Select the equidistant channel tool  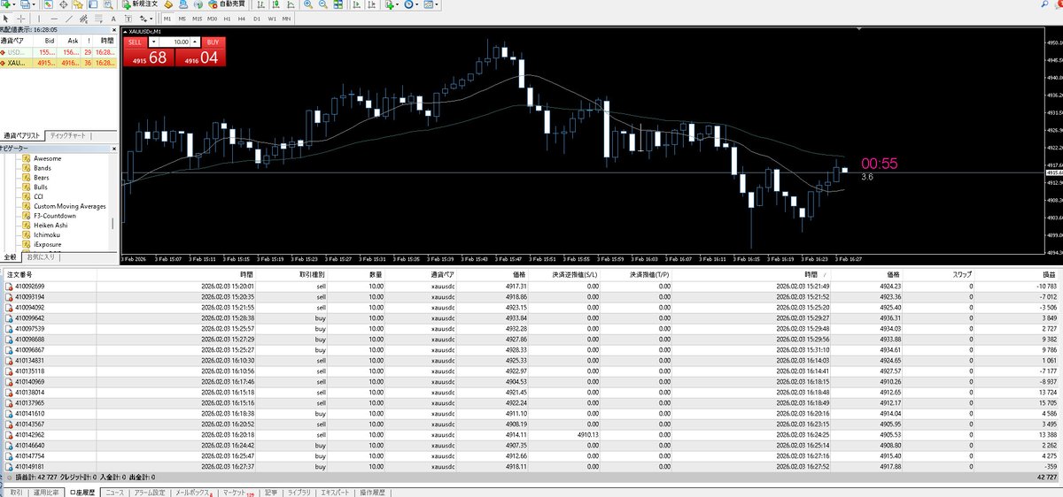[83, 19]
